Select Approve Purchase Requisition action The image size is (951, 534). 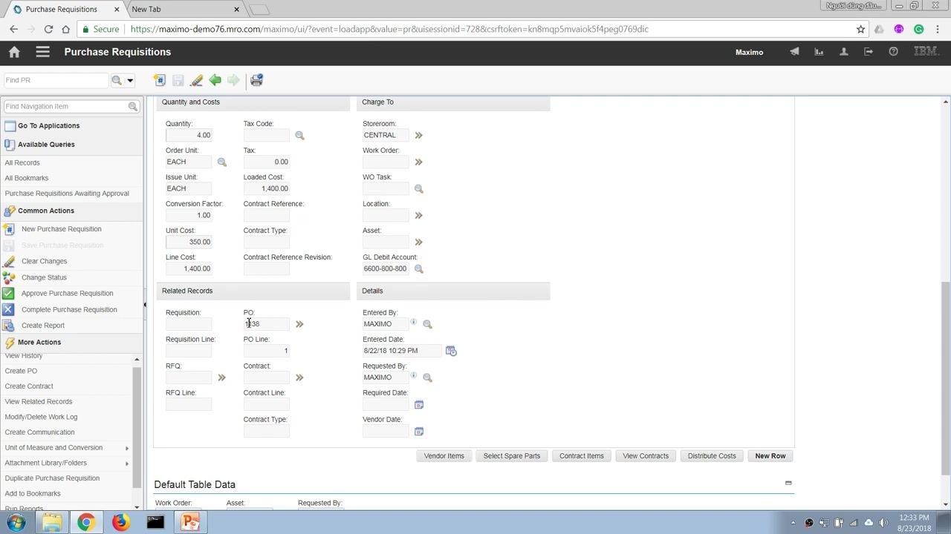pos(67,293)
